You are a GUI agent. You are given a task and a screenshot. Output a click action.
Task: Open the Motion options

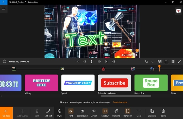click(94, 113)
